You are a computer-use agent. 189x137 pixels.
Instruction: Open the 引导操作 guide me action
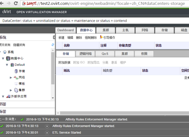109,38
